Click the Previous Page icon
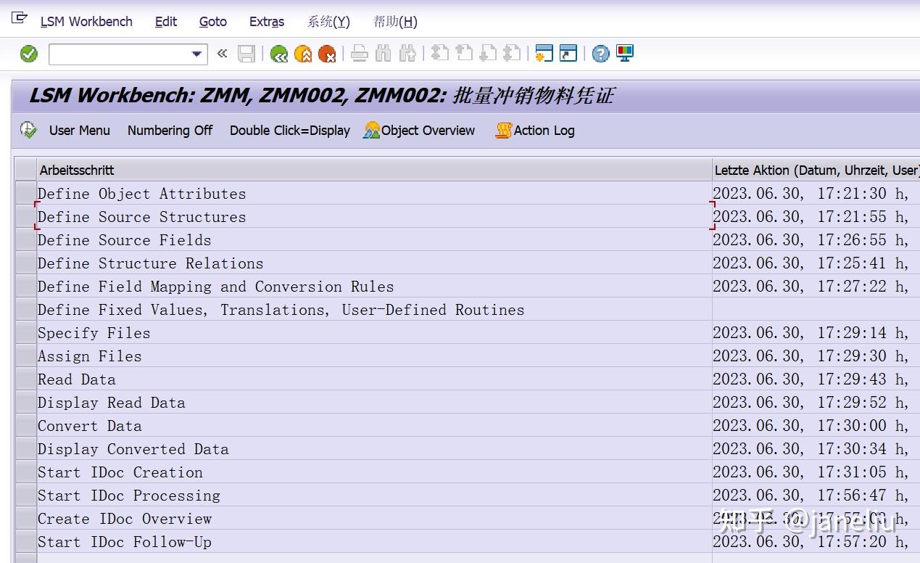Image resolution: width=920 pixels, height=563 pixels. point(464,54)
